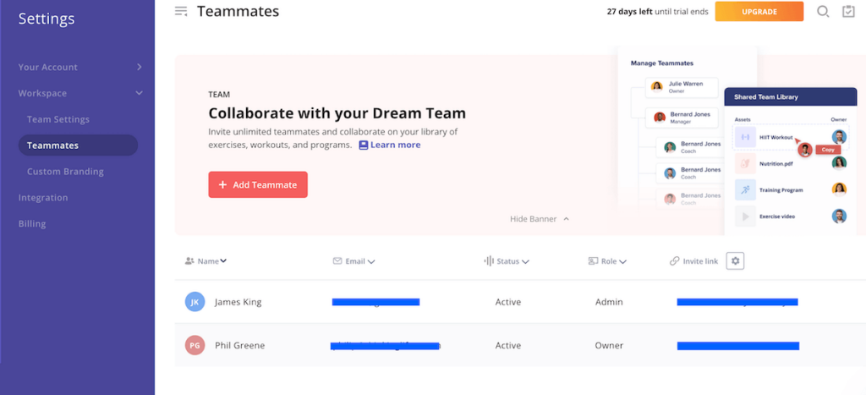Click James King's JK avatar
This screenshot has width=866, height=395.
pyautogui.click(x=195, y=302)
